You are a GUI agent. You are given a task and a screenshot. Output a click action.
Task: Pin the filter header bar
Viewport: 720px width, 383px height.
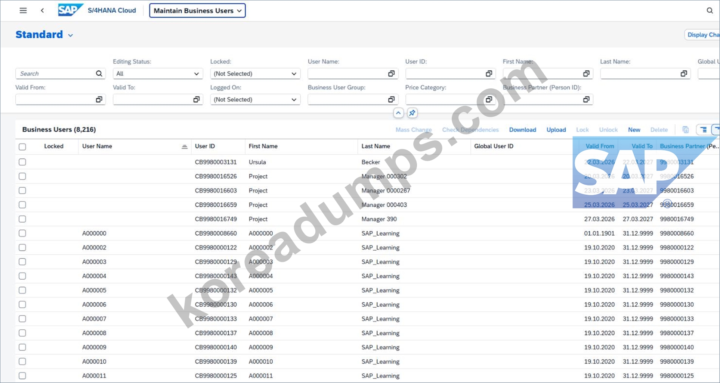point(412,113)
